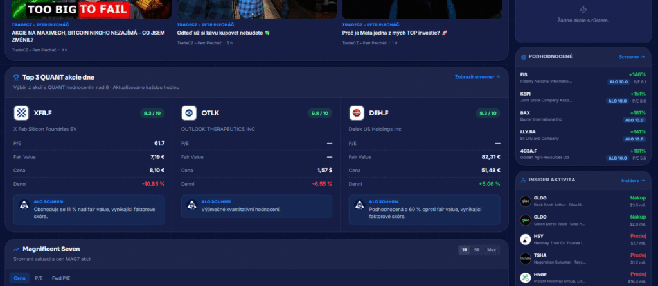Click DEH.F fair value 82,31 €
This screenshot has height=286, width=658.
click(491, 157)
